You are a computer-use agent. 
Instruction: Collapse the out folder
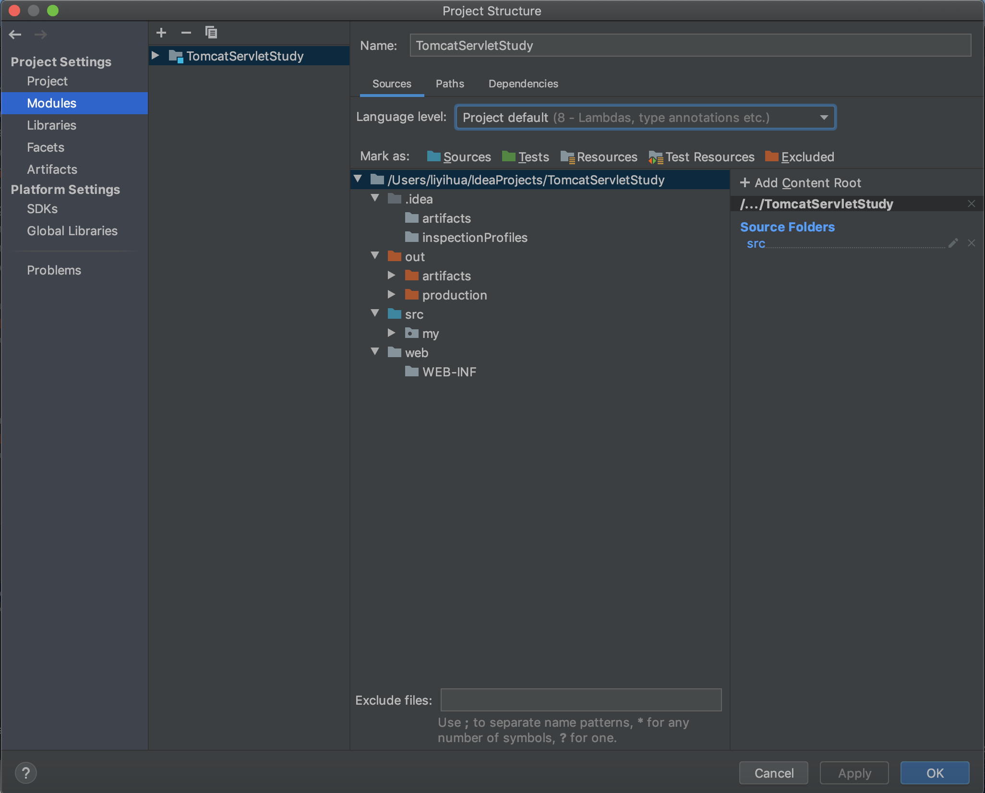(x=375, y=256)
